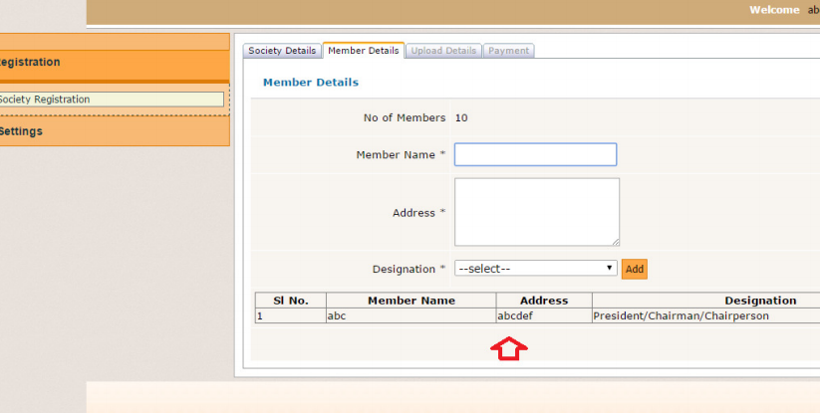
Task: Focus the Member Name text field
Action: (535, 154)
